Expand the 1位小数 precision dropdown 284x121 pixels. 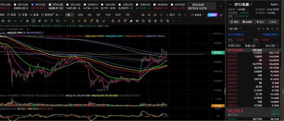point(235,29)
